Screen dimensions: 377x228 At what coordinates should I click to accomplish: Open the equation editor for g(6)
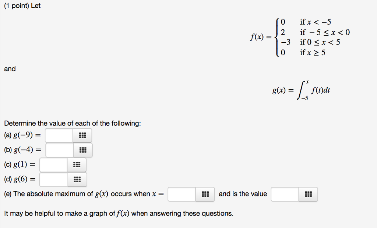77,179
